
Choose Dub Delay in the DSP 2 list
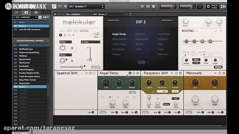click(118, 49)
